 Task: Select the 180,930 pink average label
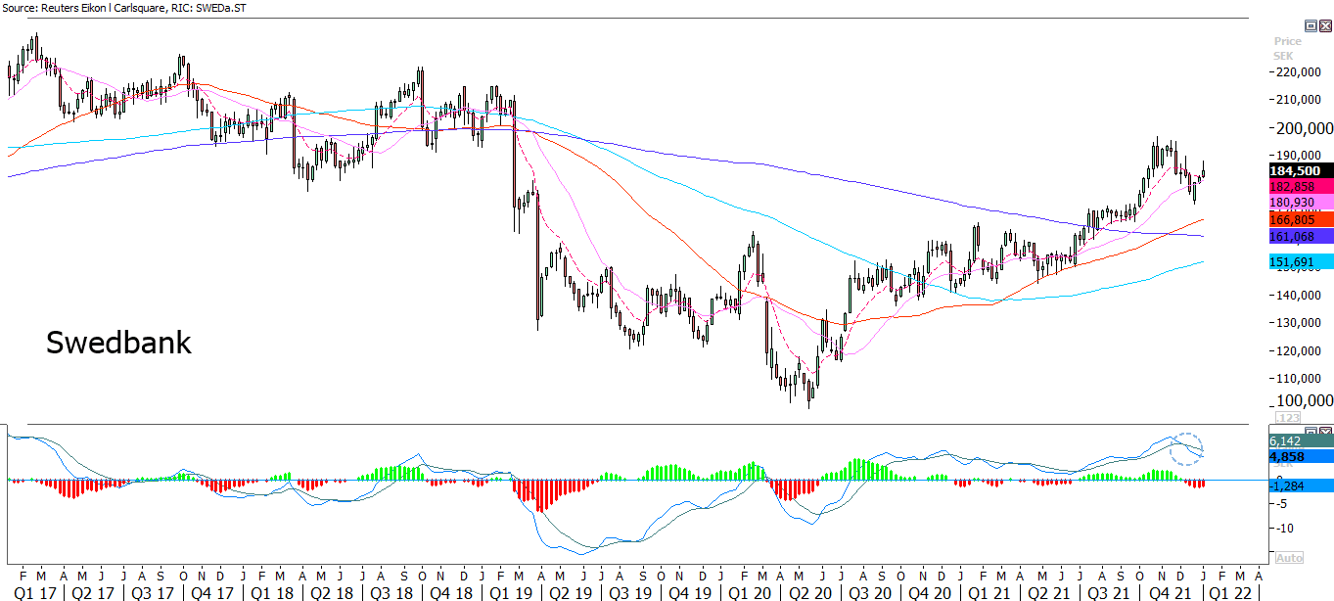[1300, 203]
